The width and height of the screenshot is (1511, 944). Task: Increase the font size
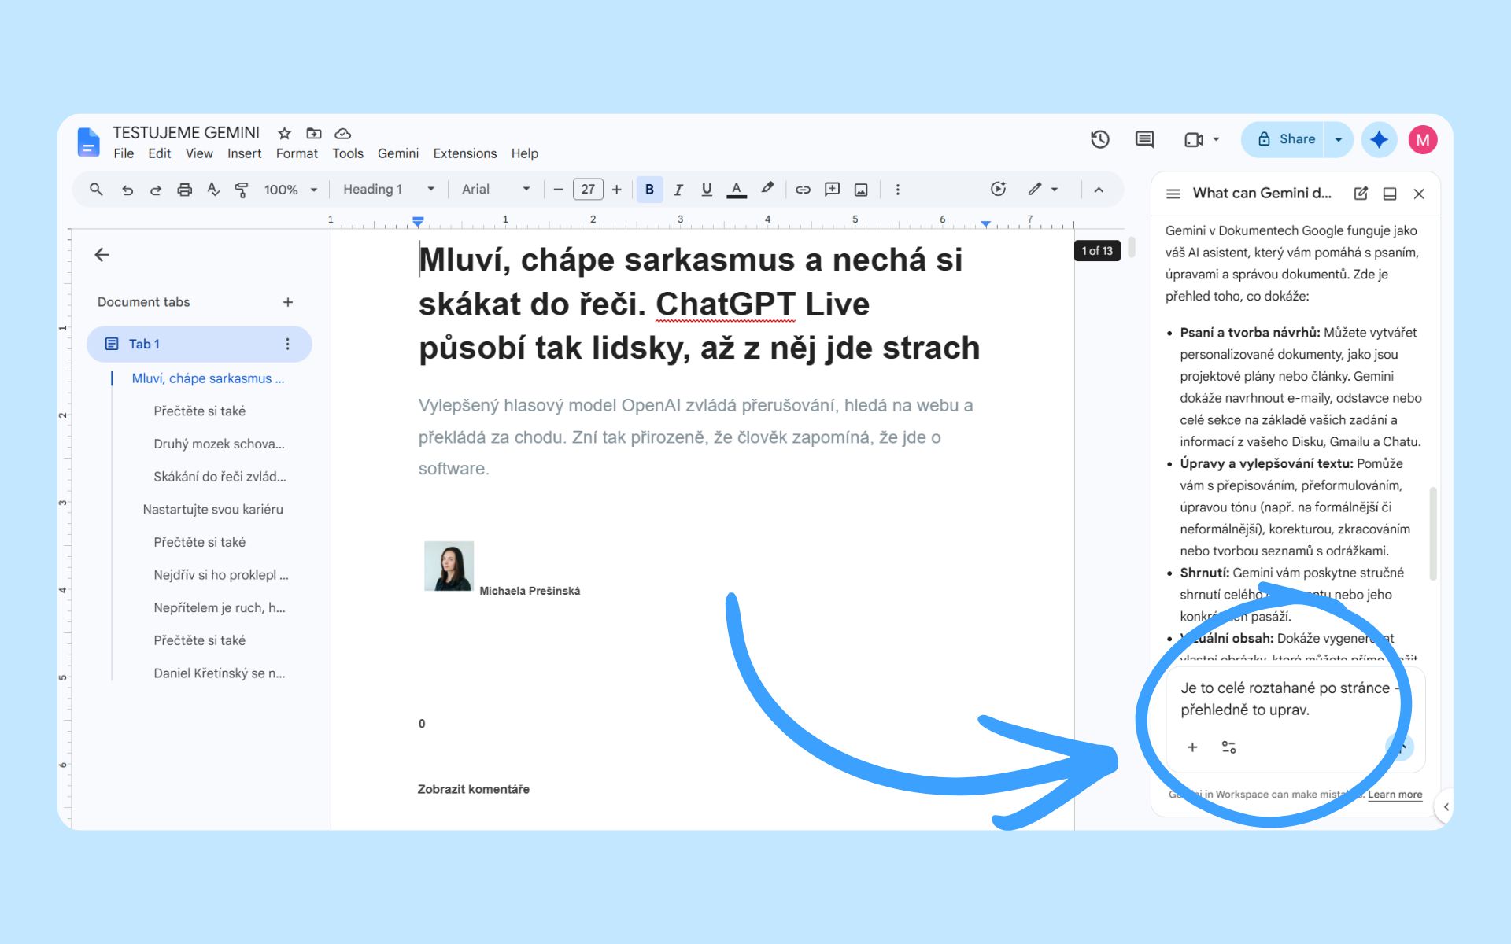point(616,190)
